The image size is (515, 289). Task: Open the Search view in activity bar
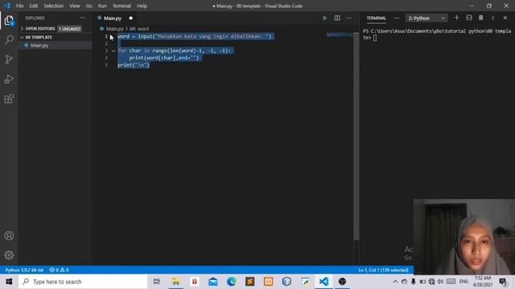(9, 39)
